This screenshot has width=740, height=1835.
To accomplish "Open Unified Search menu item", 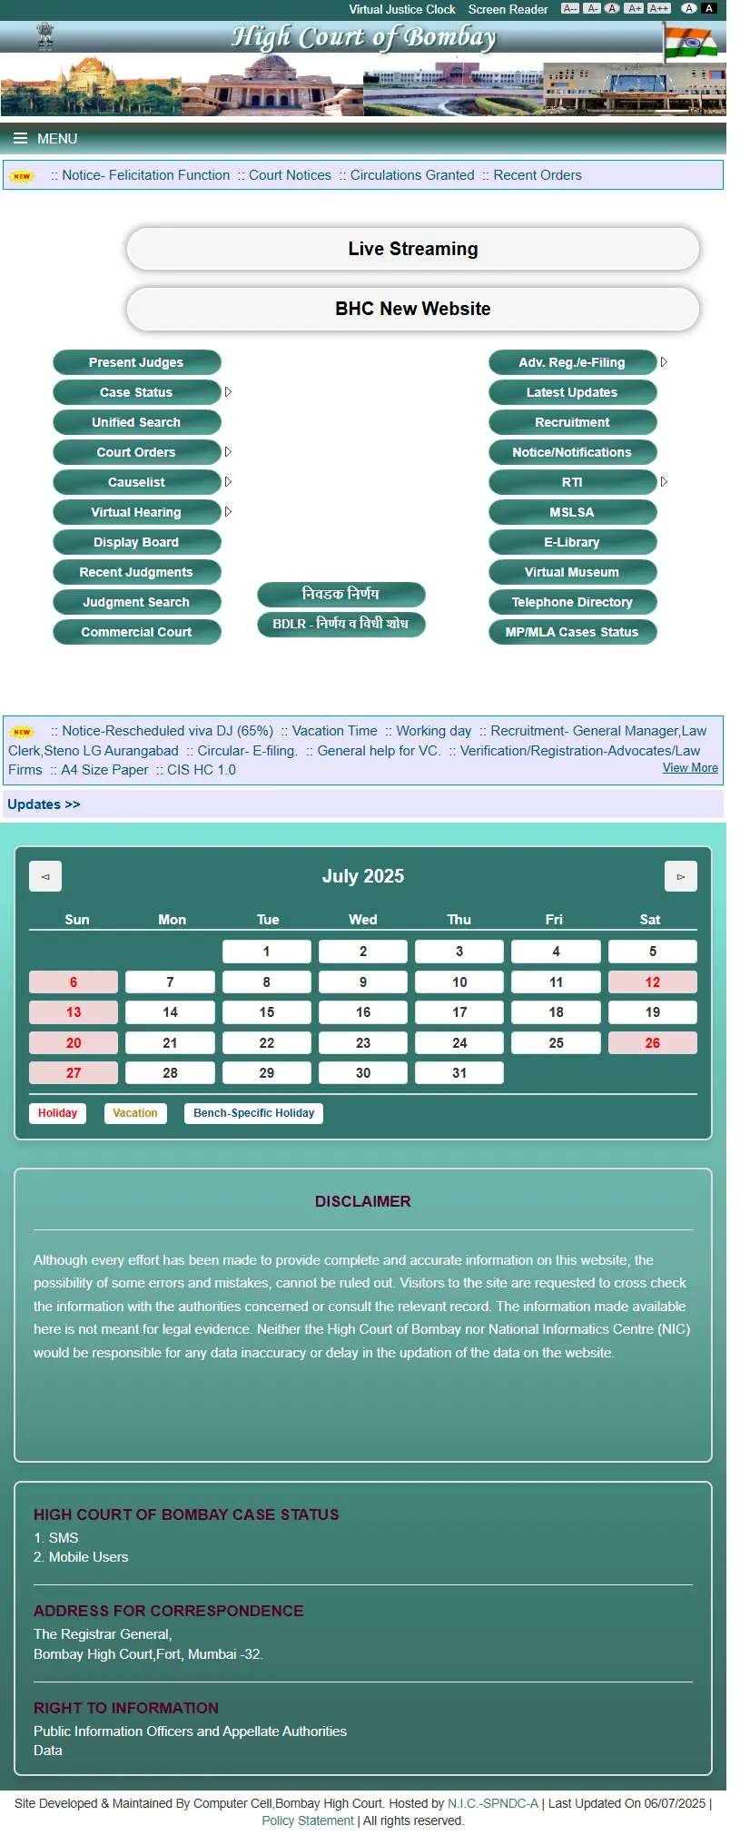I will (137, 422).
